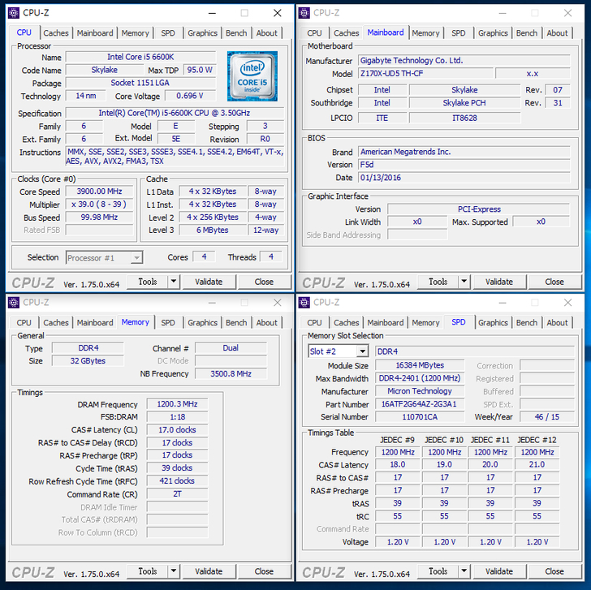
Task: Open About tab in the Memory window
Action: [267, 323]
